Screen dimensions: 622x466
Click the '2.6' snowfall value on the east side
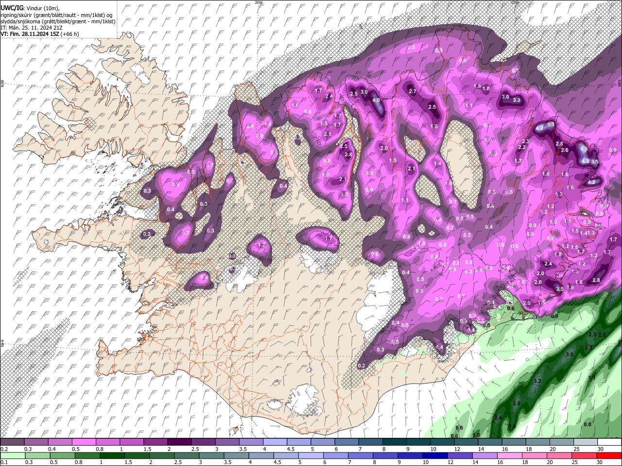click(x=565, y=150)
